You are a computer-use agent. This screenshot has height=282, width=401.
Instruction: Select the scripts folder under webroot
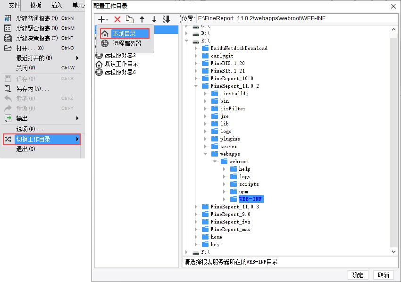249,184
